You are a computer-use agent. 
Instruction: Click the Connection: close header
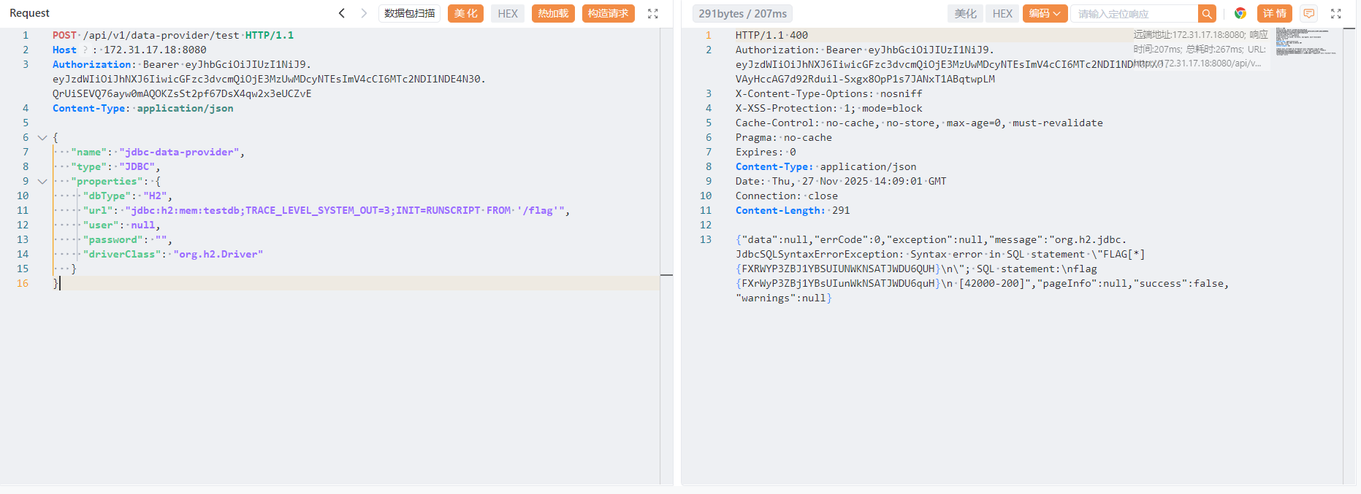pos(787,196)
